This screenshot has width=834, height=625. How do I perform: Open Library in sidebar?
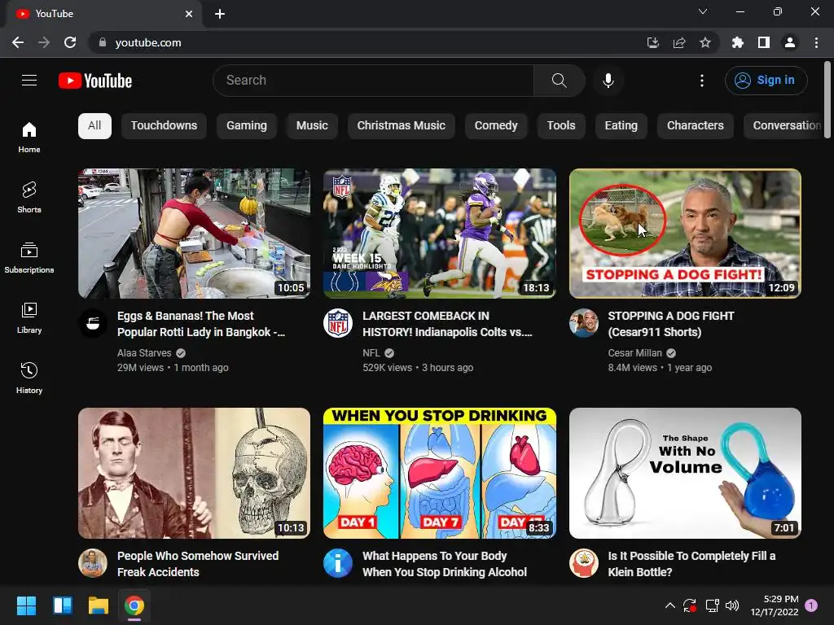(29, 318)
